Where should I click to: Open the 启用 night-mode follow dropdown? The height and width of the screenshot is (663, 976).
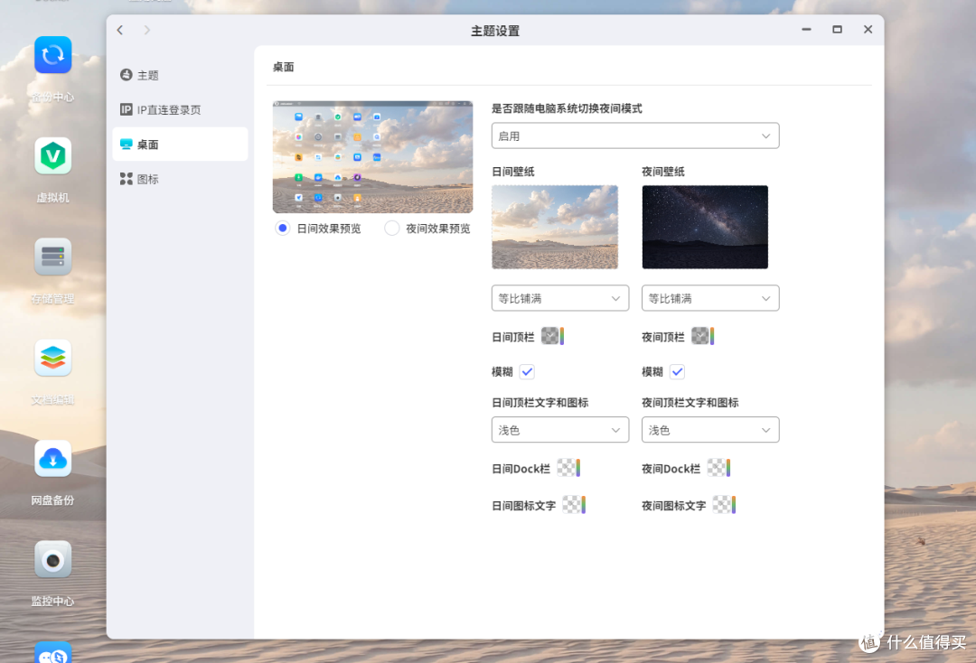click(635, 135)
